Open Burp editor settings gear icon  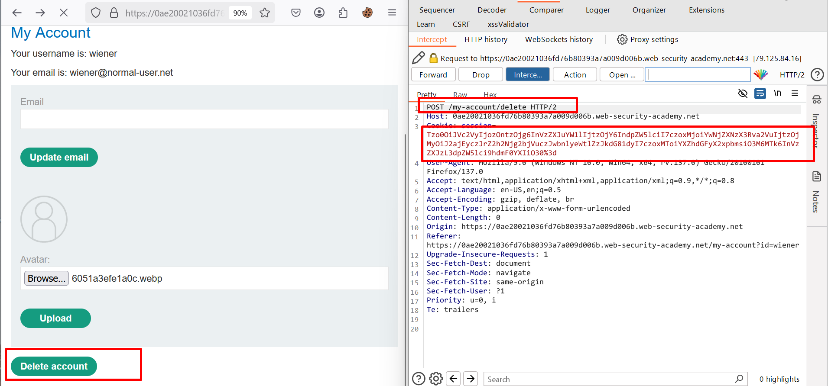[x=436, y=379]
